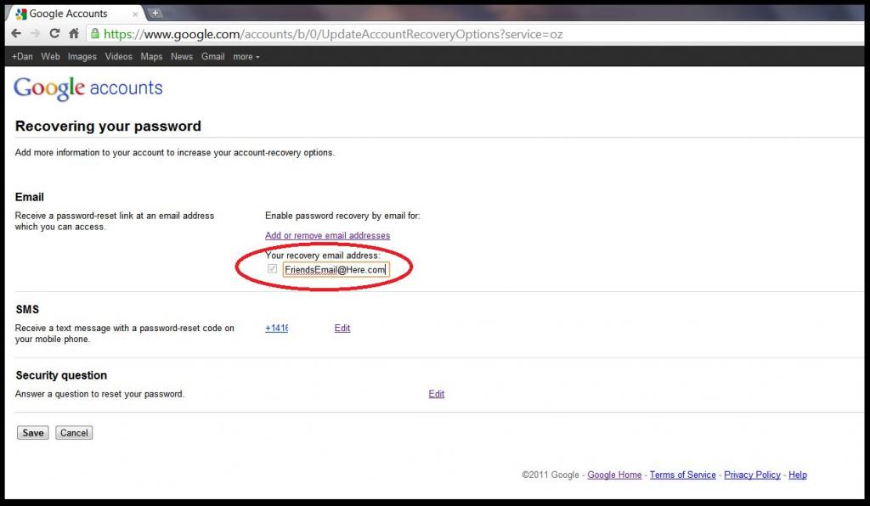Viewport: 870px width, 506px height.
Task: Open the Google Home footer link
Action: click(614, 475)
